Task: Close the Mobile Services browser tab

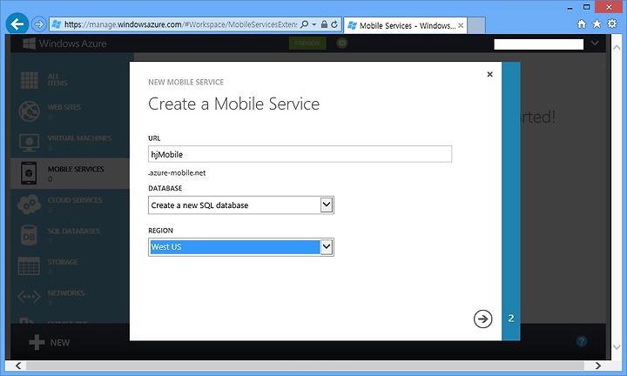Action: (x=461, y=25)
